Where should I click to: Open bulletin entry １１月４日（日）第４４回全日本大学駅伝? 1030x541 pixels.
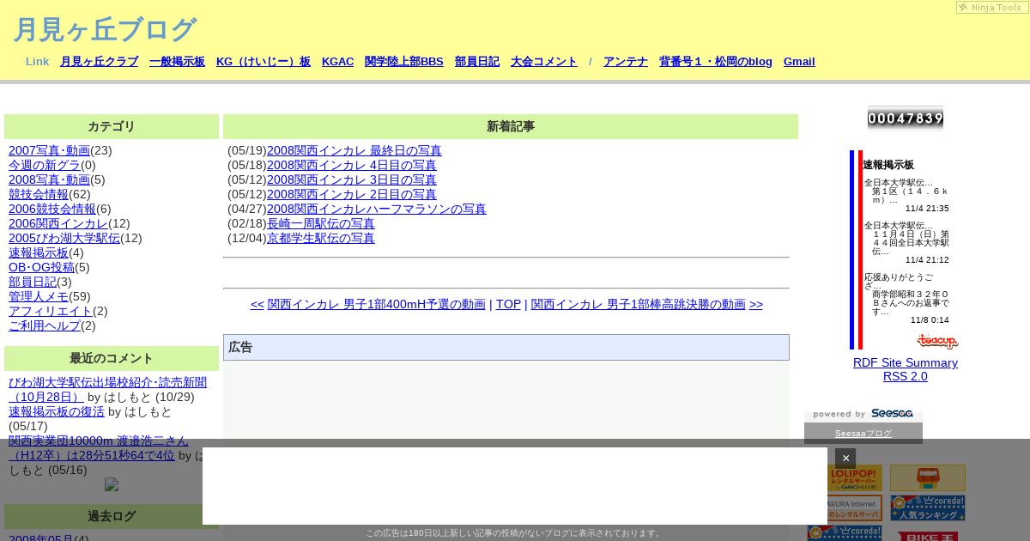(x=911, y=242)
